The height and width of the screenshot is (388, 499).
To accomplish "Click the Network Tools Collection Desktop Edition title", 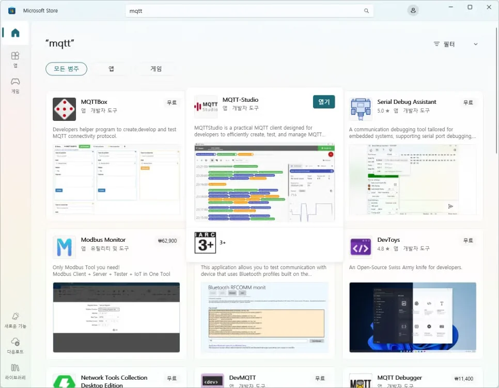I will point(114,381).
